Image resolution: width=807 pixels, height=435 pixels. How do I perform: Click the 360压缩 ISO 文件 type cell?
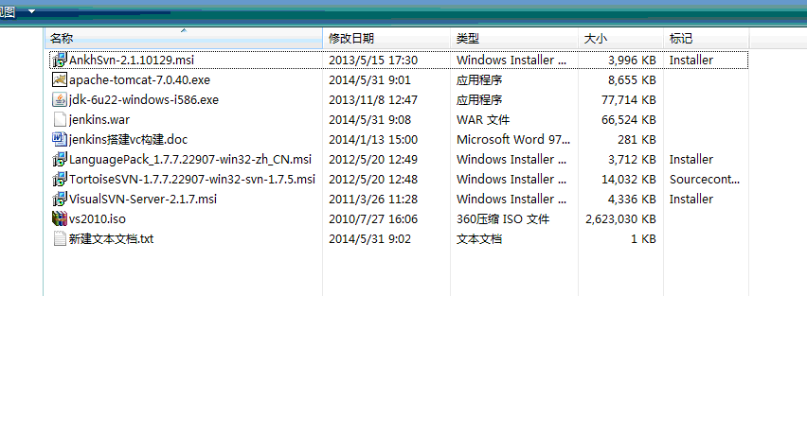click(503, 219)
